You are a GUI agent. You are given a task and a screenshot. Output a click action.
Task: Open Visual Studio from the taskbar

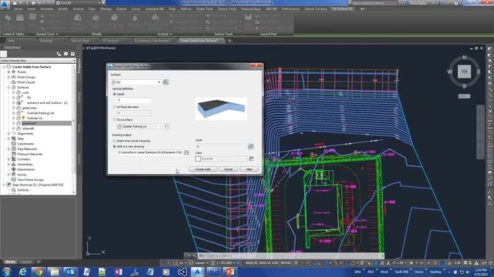click(x=182, y=272)
